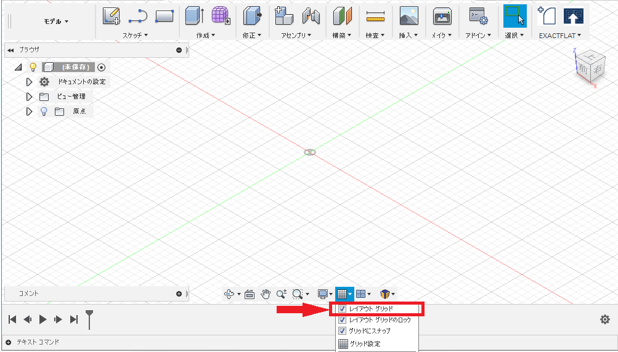The width and height of the screenshot is (618, 352).
Task: Minimize the ブラウザ panel with minus button
Action: point(179,50)
